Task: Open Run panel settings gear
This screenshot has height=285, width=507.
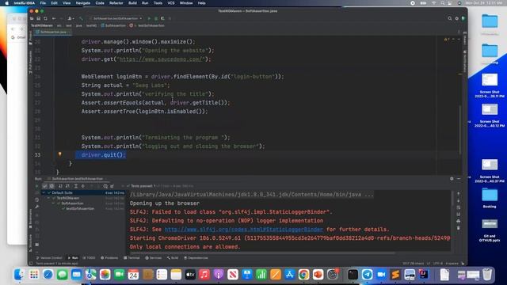Action: point(452,179)
